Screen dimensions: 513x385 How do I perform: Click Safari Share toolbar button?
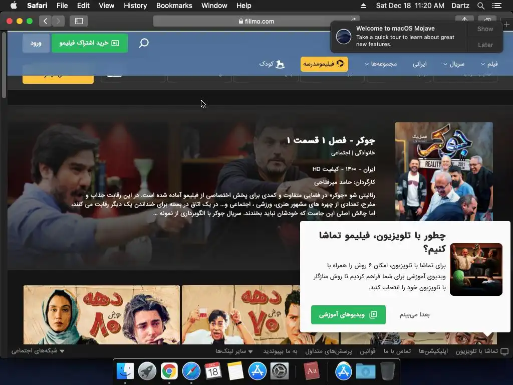coord(464,19)
